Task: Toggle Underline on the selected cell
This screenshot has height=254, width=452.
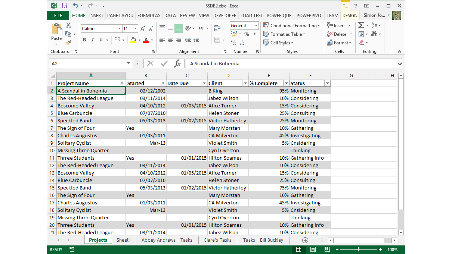Action: tap(100, 39)
